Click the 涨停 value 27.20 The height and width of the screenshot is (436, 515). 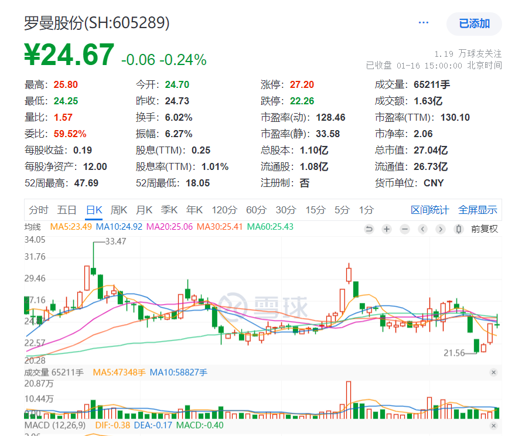(302, 85)
